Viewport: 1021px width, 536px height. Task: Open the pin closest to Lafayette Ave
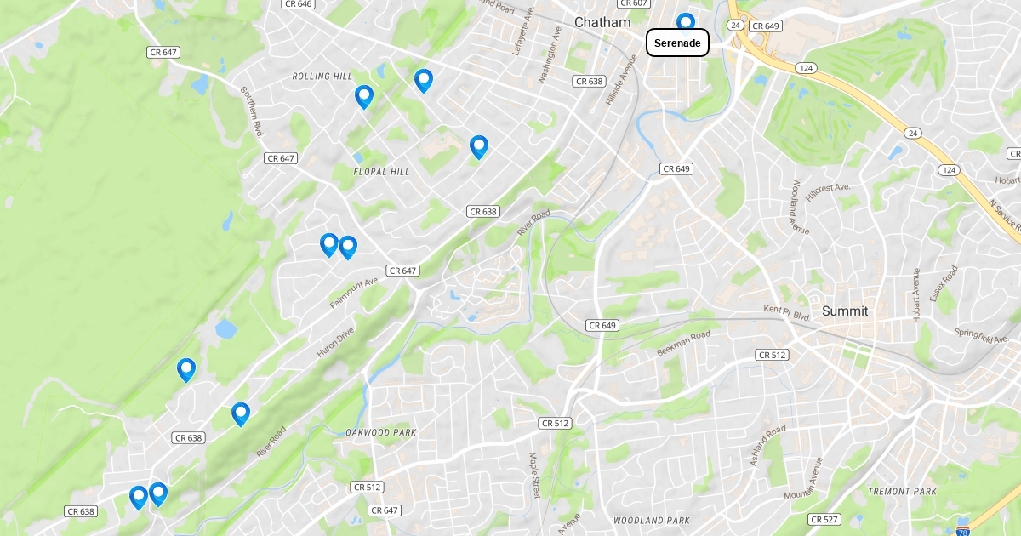click(x=424, y=81)
